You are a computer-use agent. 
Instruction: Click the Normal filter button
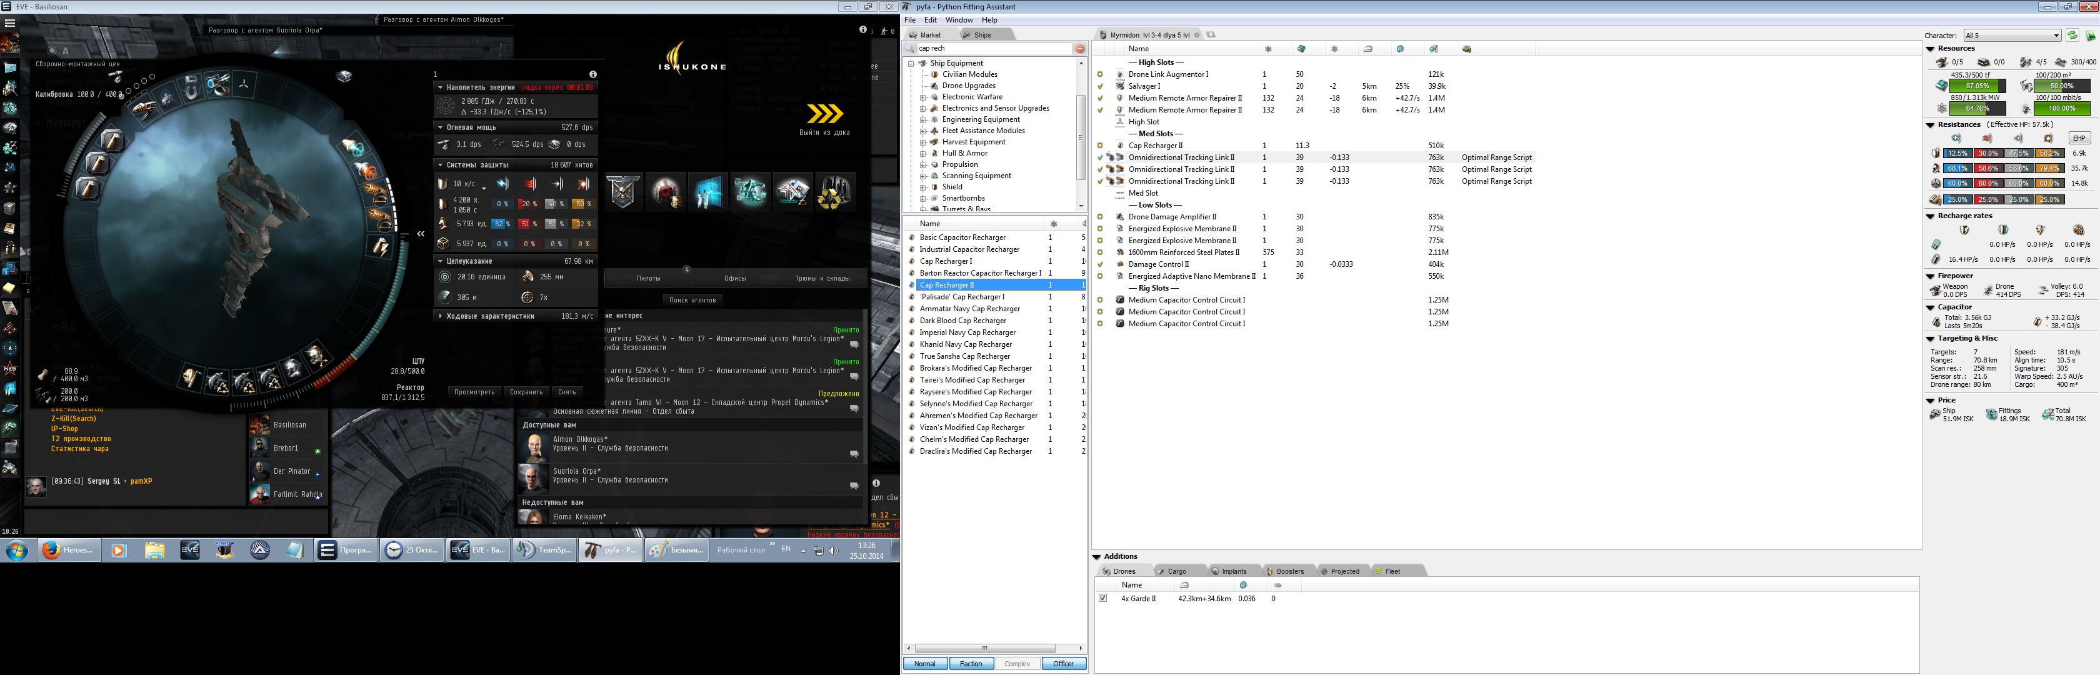point(924,664)
